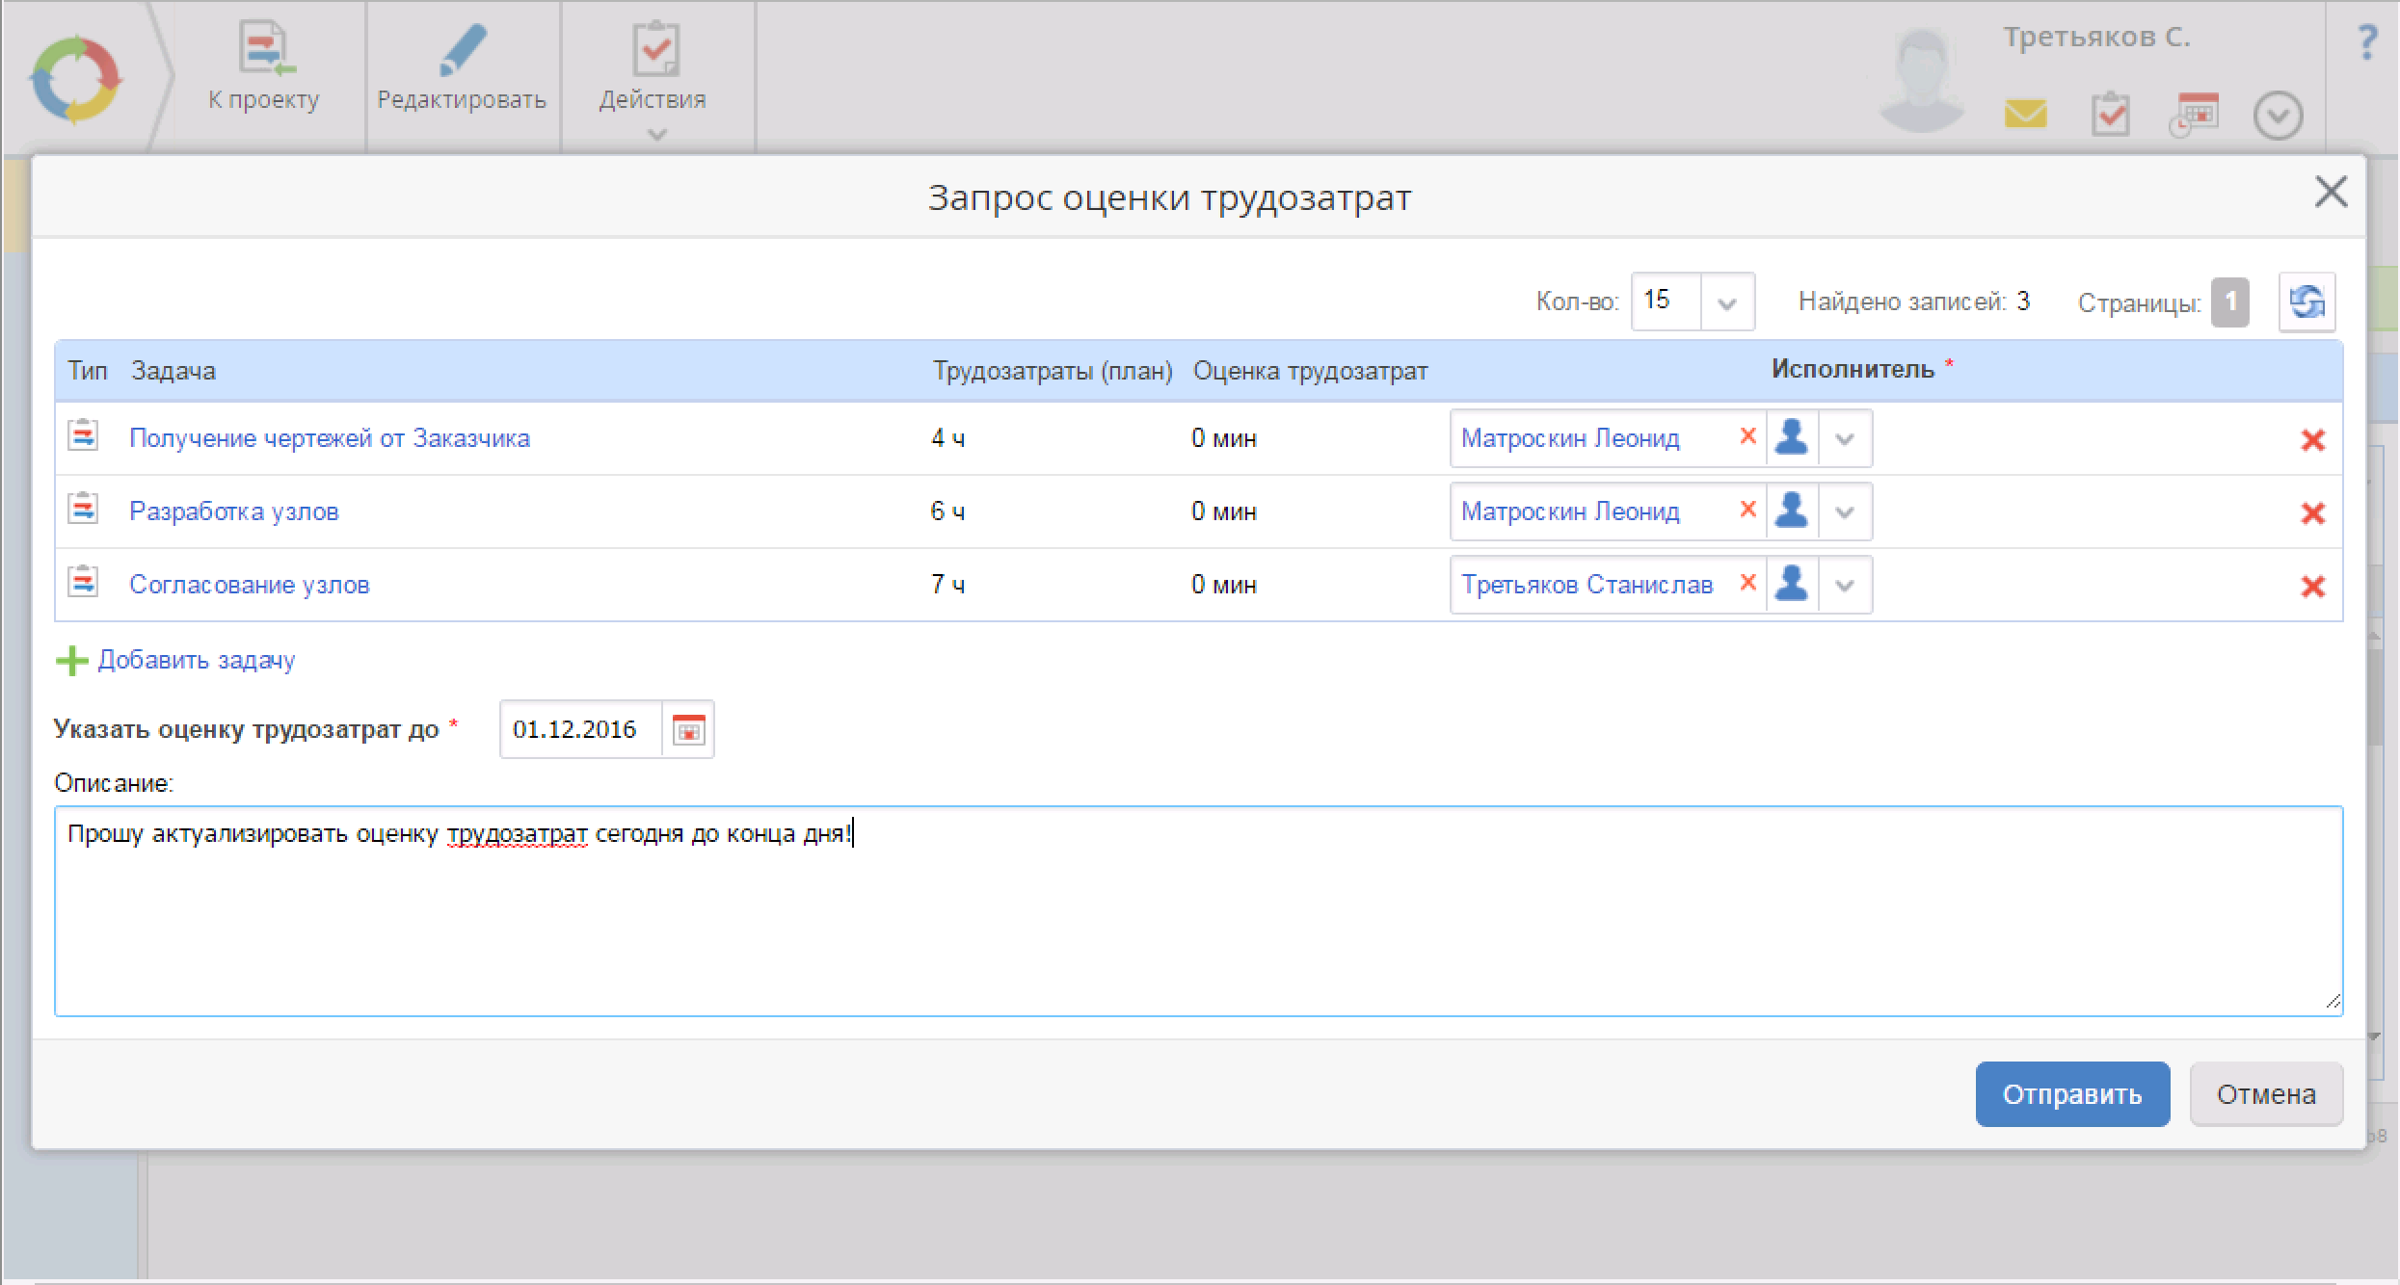Remove the 'Получение чертежей от Заказчика' task row
2400x1285 pixels.
tap(2312, 440)
